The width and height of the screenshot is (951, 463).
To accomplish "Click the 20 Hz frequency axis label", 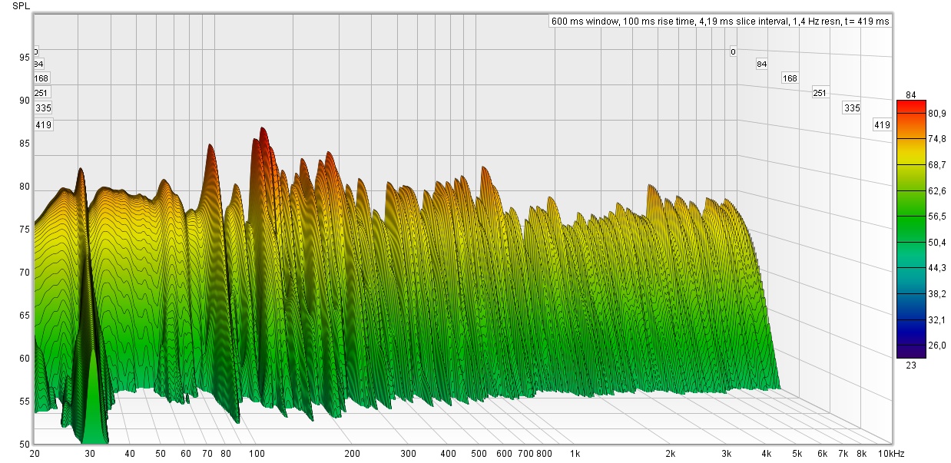I will pyautogui.click(x=35, y=454).
